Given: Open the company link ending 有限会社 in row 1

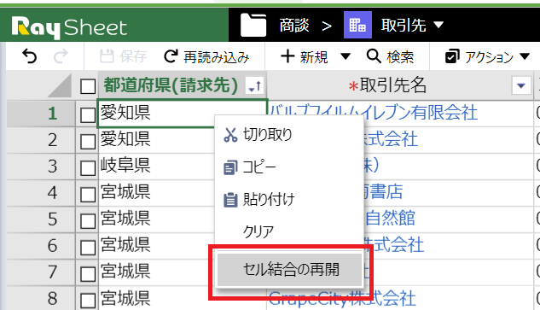Looking at the screenshot, I should tap(374, 113).
